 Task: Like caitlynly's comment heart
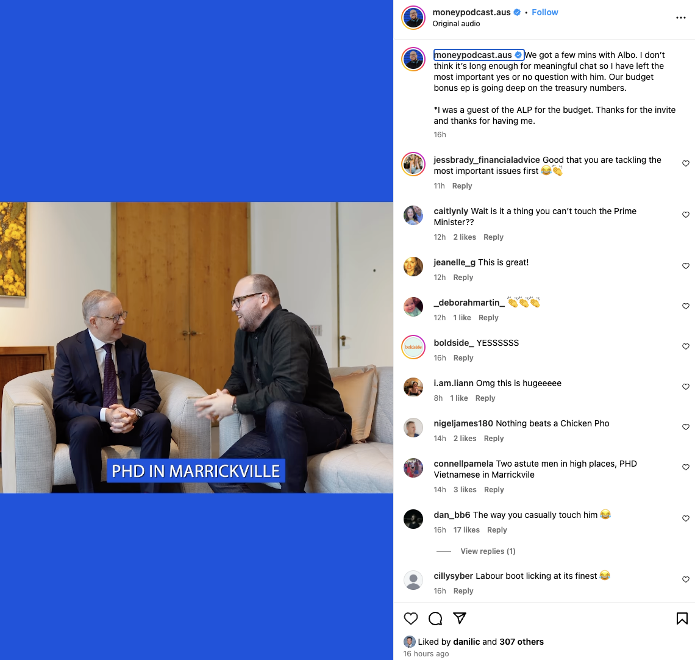pyautogui.click(x=686, y=215)
